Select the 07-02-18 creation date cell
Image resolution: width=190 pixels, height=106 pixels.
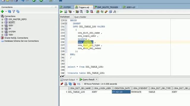(x=121, y=92)
